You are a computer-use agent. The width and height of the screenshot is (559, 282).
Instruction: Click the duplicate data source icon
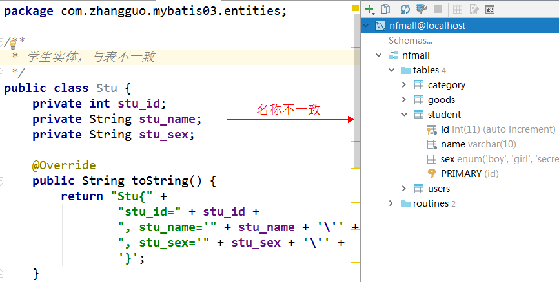(x=385, y=9)
